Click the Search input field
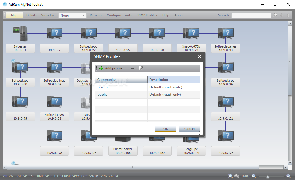The width and height of the screenshot is (295, 180). [251, 15]
